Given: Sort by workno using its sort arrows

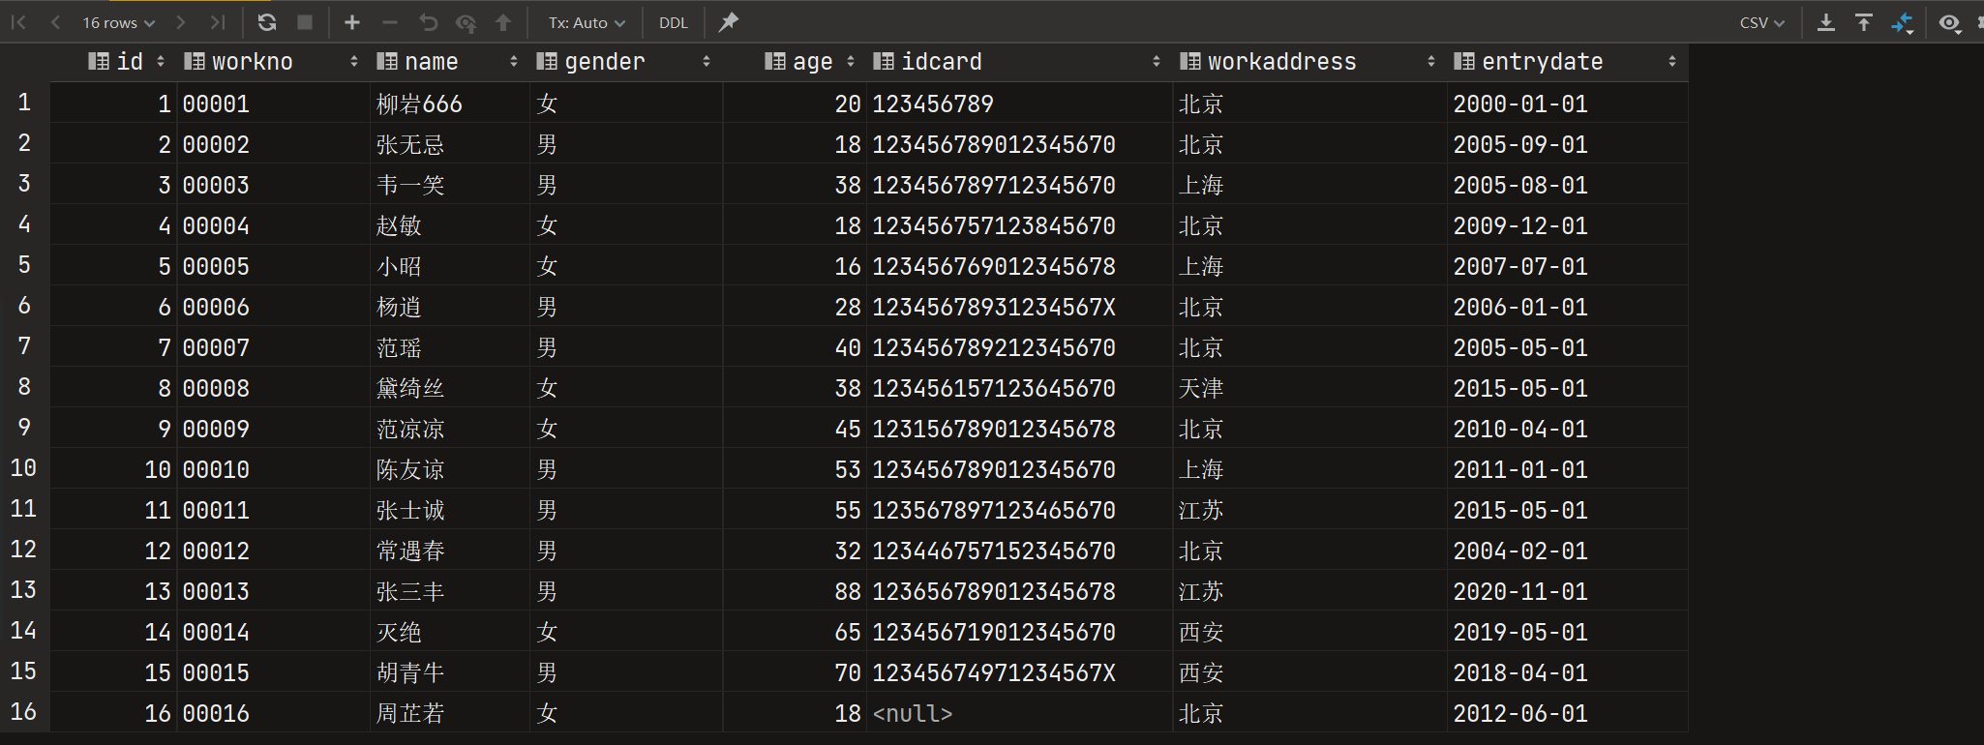Looking at the screenshot, I should pyautogui.click(x=354, y=62).
